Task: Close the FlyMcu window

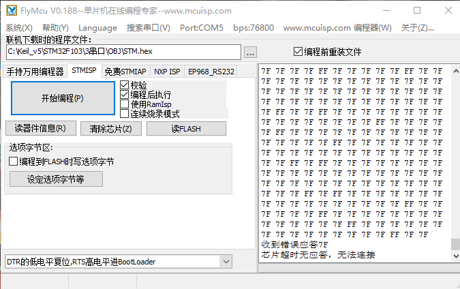Action: (448, 10)
